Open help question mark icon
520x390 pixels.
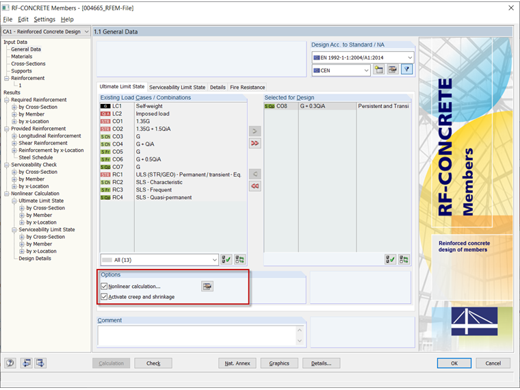pos(10,363)
